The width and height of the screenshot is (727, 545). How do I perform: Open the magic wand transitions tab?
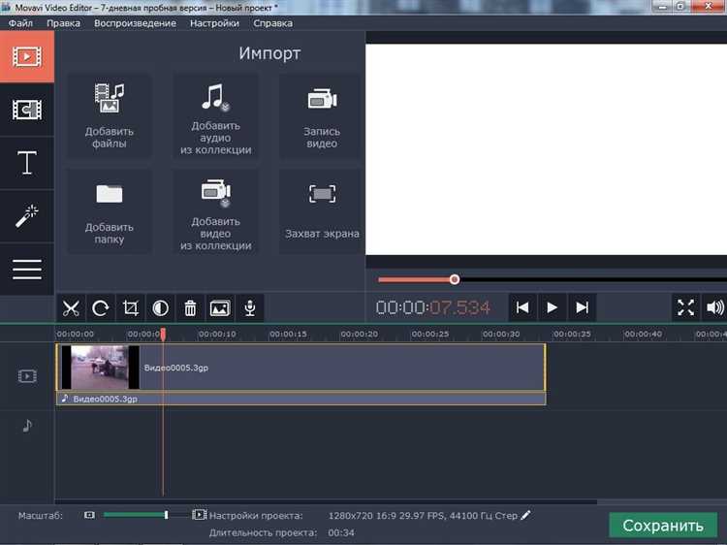click(27, 216)
